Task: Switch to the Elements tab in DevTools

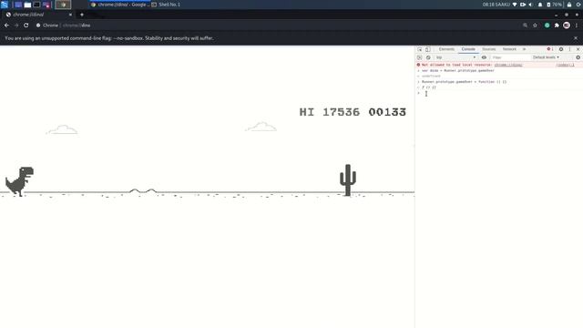Action: pyautogui.click(x=446, y=49)
